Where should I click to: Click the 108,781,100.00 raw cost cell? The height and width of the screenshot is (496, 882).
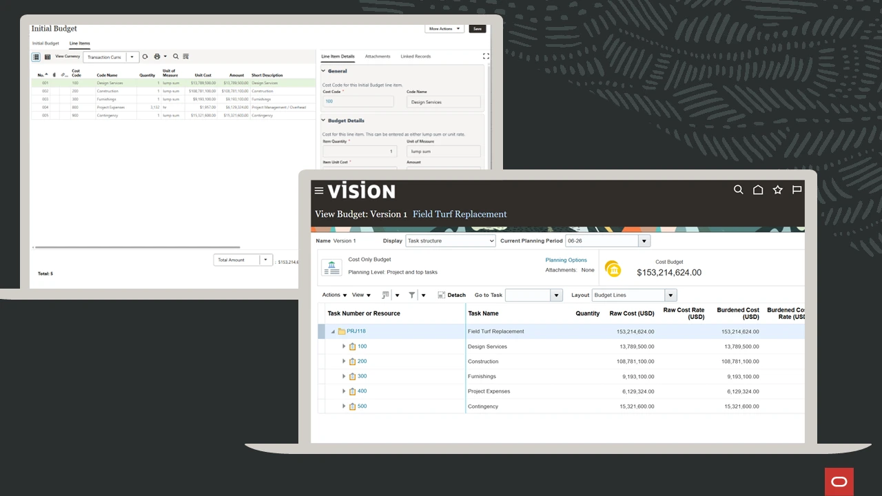(x=635, y=362)
